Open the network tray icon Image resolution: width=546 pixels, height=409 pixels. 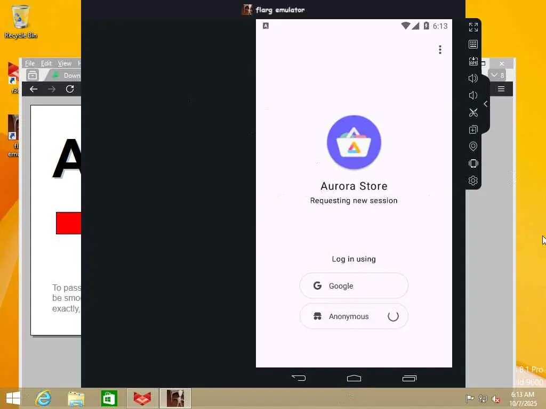[483, 399]
